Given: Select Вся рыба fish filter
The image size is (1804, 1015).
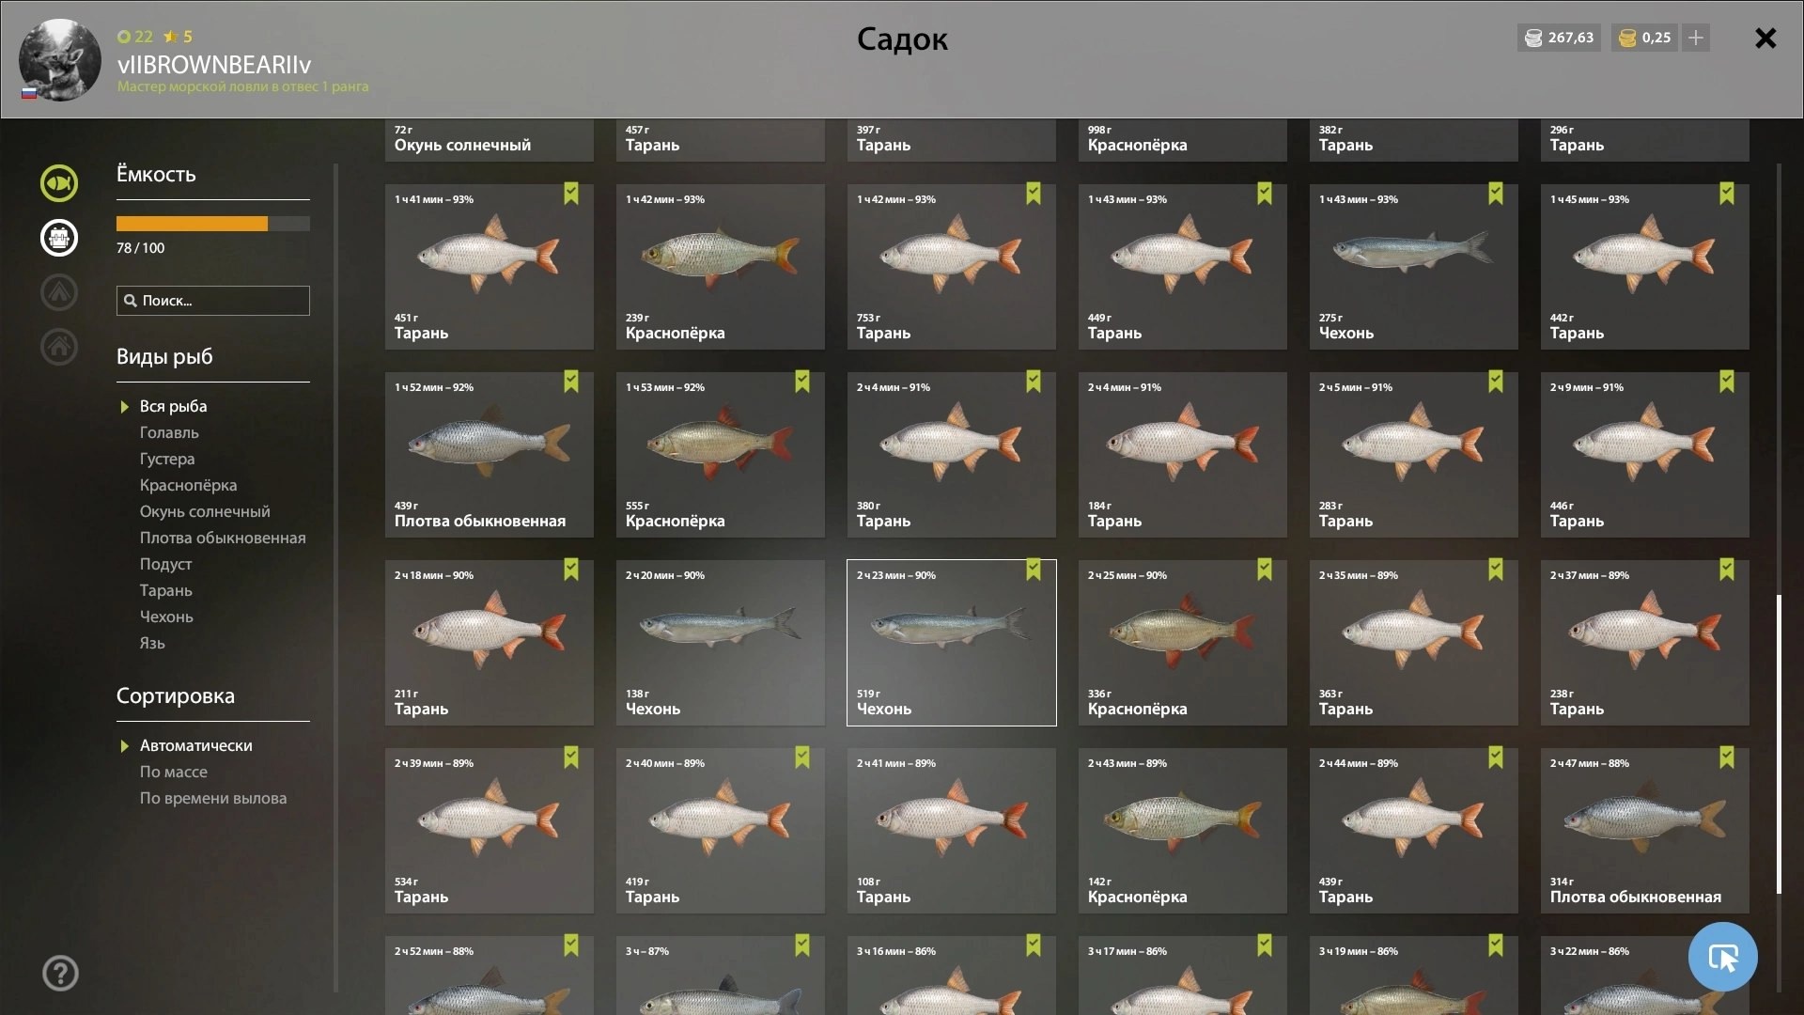Looking at the screenshot, I should (174, 406).
